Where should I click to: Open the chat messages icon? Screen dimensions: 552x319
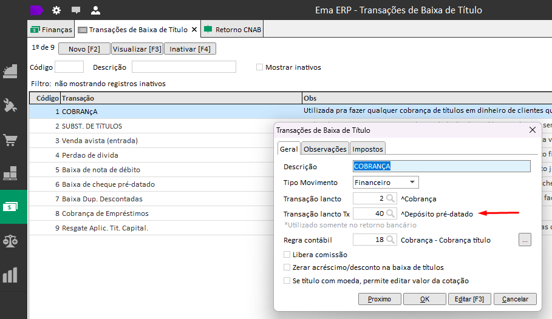coord(76,10)
